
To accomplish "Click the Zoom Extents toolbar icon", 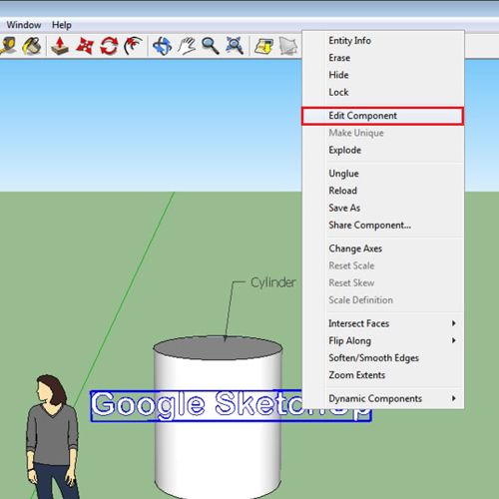I will coord(235,46).
